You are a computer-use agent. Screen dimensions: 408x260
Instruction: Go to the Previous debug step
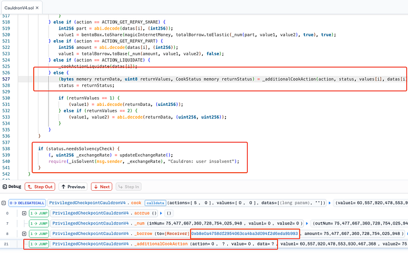click(72, 187)
